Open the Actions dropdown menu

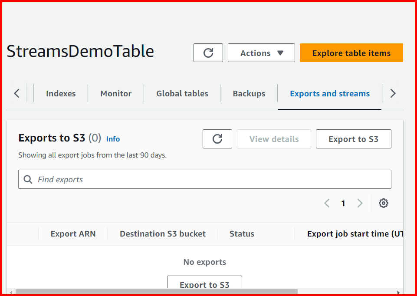(x=261, y=53)
